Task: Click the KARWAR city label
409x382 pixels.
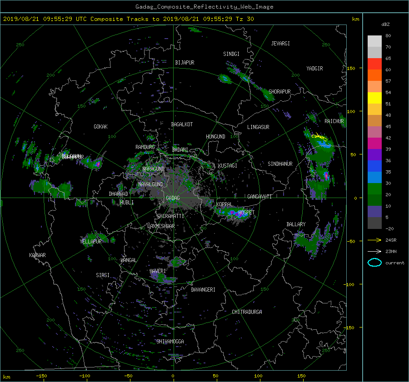Action: 37,255
